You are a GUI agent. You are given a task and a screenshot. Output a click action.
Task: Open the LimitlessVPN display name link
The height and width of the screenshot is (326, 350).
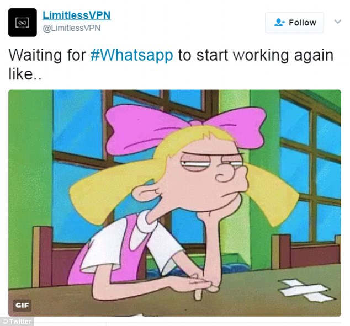(77, 15)
